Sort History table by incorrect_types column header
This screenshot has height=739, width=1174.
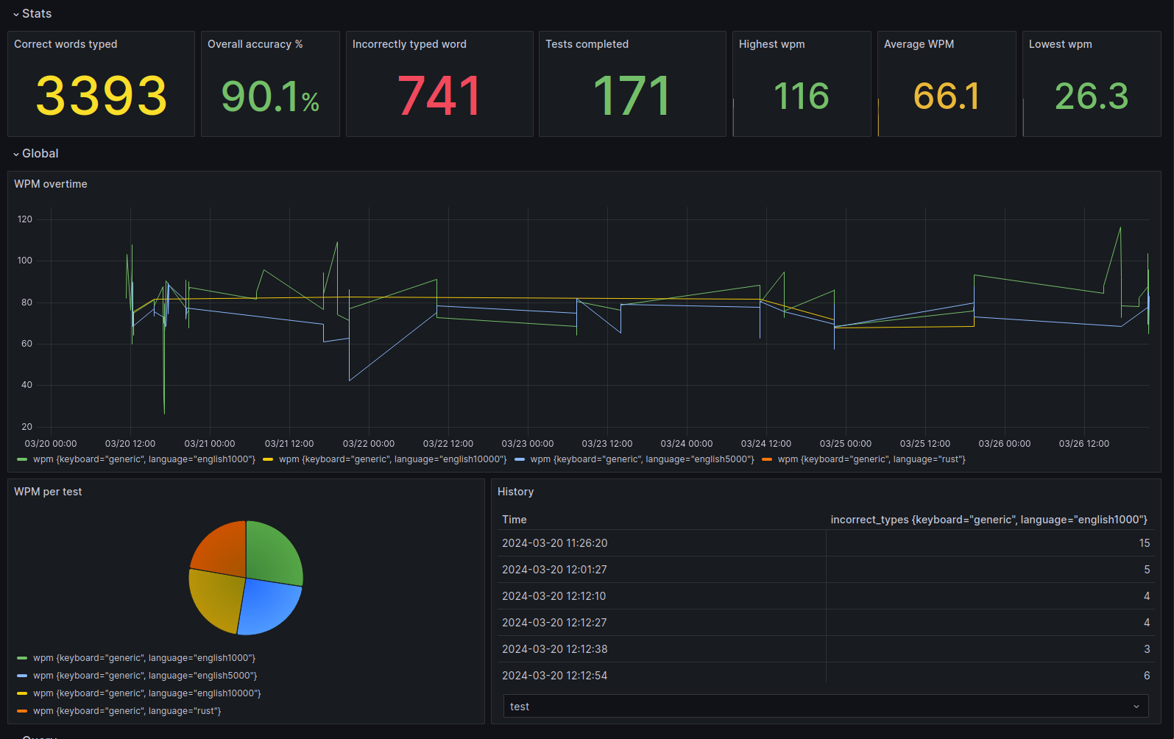[989, 520]
